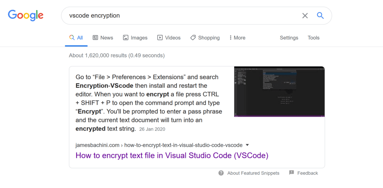383x188 pixels.
Task: Open the Videos tab
Action: pyautogui.click(x=169, y=38)
